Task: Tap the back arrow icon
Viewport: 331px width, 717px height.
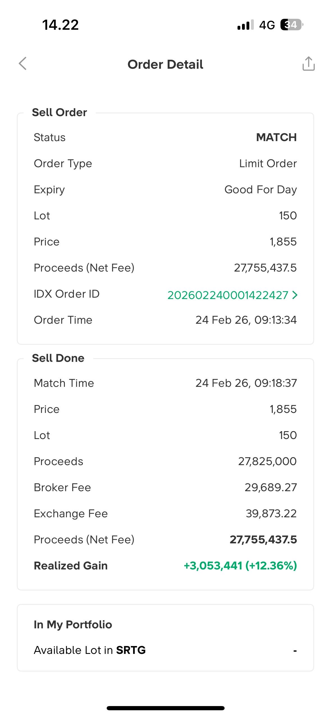Action: coord(23,64)
